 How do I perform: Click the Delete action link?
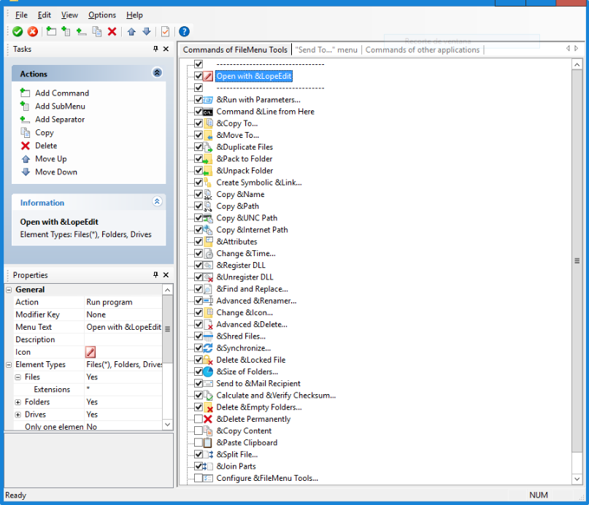[x=46, y=146]
